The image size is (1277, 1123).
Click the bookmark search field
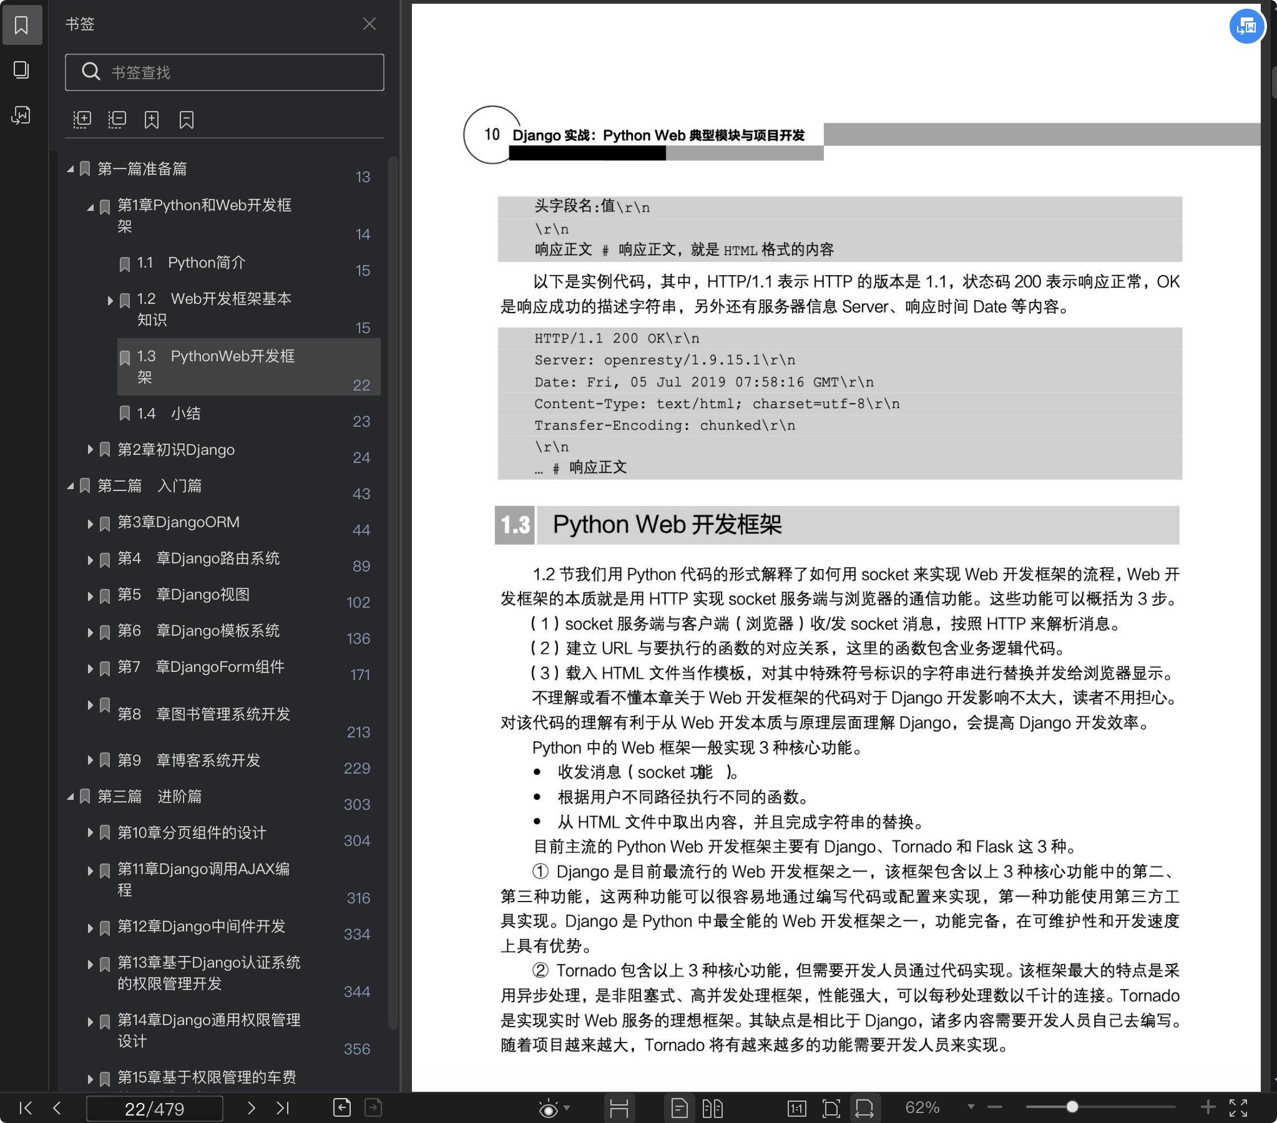[x=224, y=72]
